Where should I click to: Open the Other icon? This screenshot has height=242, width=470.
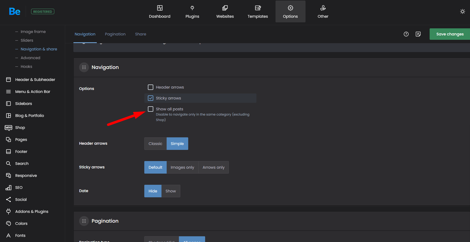click(323, 8)
